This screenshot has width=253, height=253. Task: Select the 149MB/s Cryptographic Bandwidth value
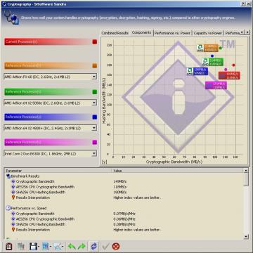coord(120,181)
